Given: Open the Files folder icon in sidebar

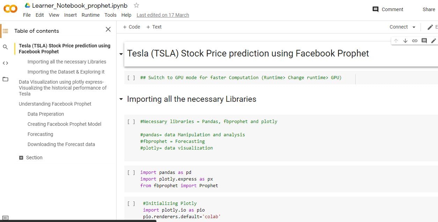Looking at the screenshot, I should 5,79.
